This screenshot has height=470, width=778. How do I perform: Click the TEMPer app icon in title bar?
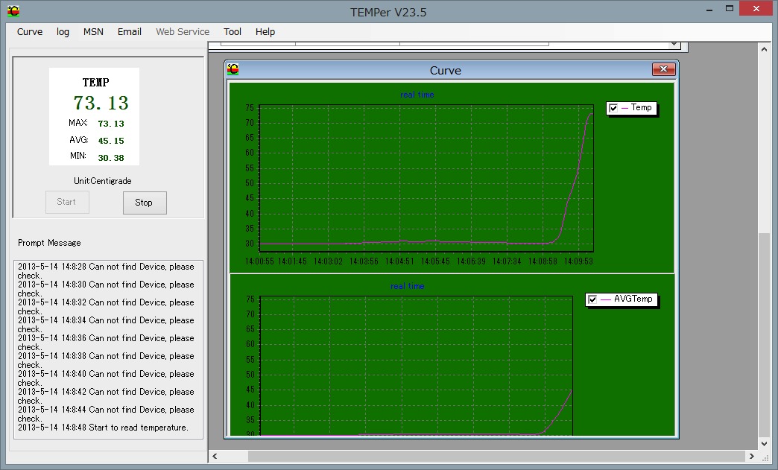click(13, 11)
